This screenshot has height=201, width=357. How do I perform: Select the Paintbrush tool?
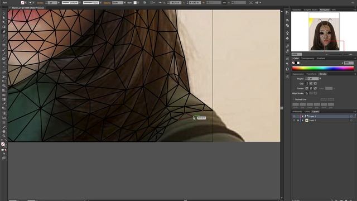click(x=4, y=50)
